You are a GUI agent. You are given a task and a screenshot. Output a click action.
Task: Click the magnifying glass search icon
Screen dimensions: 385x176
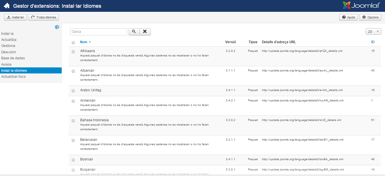click(x=134, y=32)
